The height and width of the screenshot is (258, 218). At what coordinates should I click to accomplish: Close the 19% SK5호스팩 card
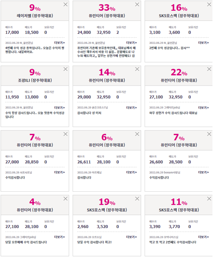(137, 199)
